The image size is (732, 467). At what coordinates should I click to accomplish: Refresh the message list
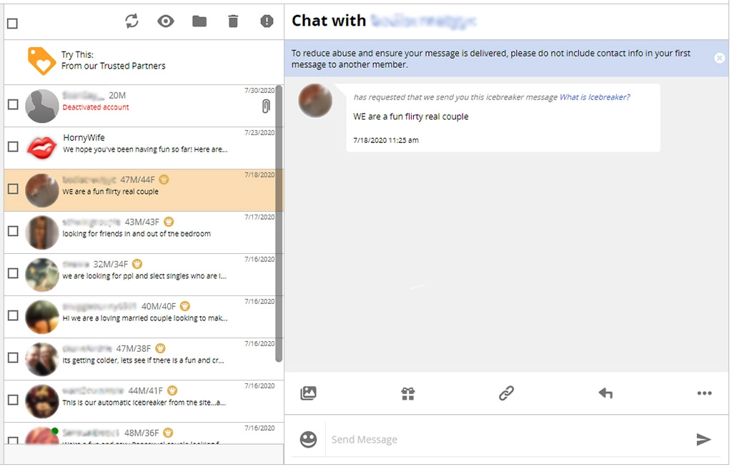tap(132, 21)
